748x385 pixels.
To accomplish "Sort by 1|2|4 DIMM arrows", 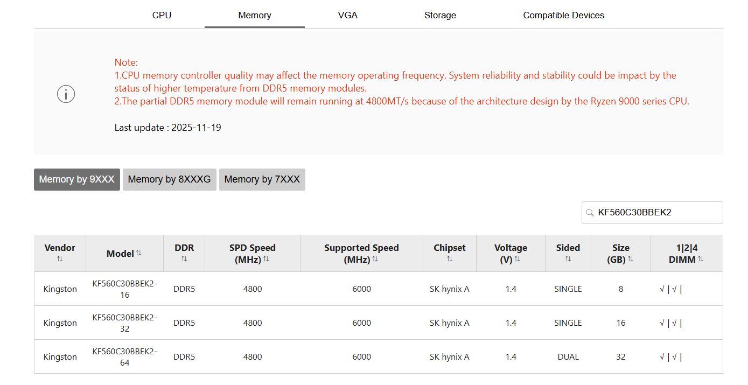I will [701, 259].
